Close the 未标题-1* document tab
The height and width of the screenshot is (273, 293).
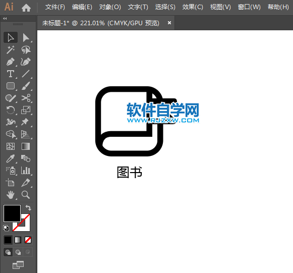tap(169, 23)
